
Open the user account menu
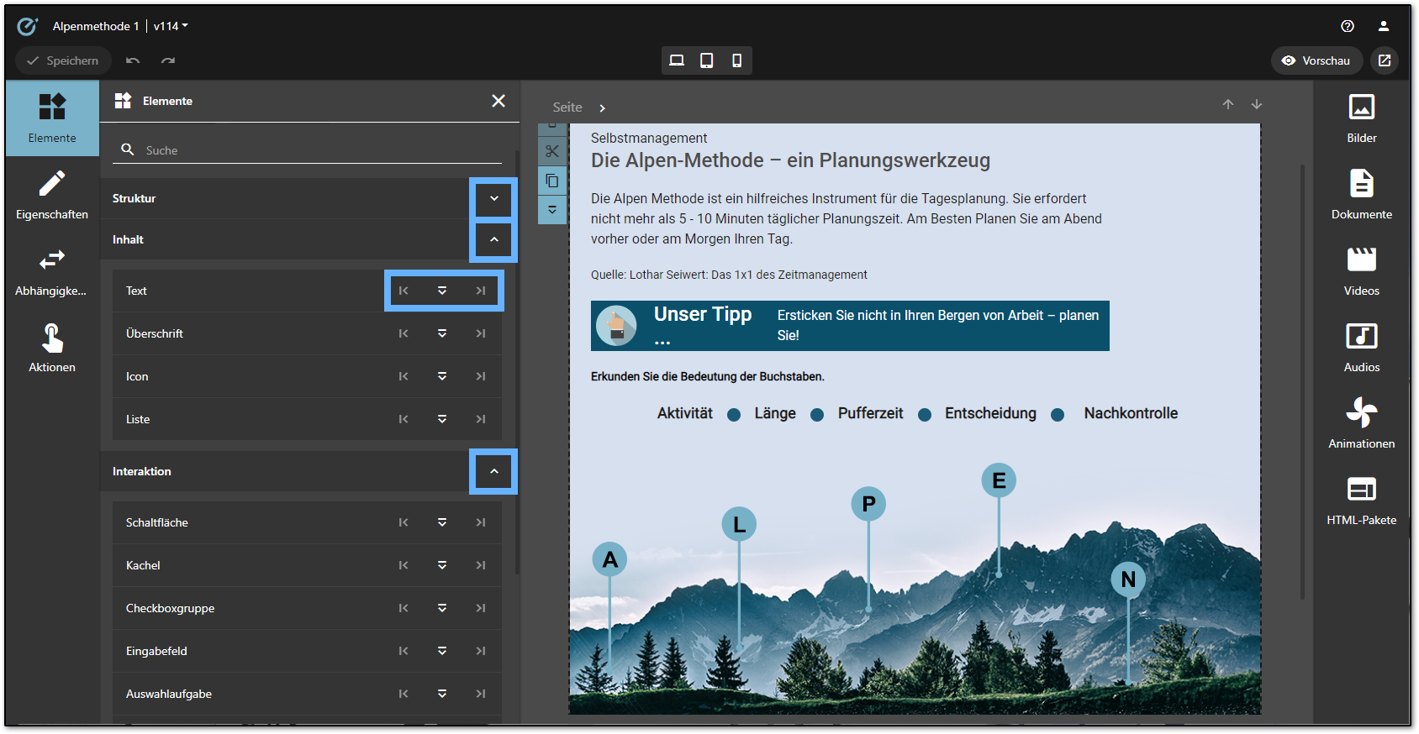coord(1384,26)
